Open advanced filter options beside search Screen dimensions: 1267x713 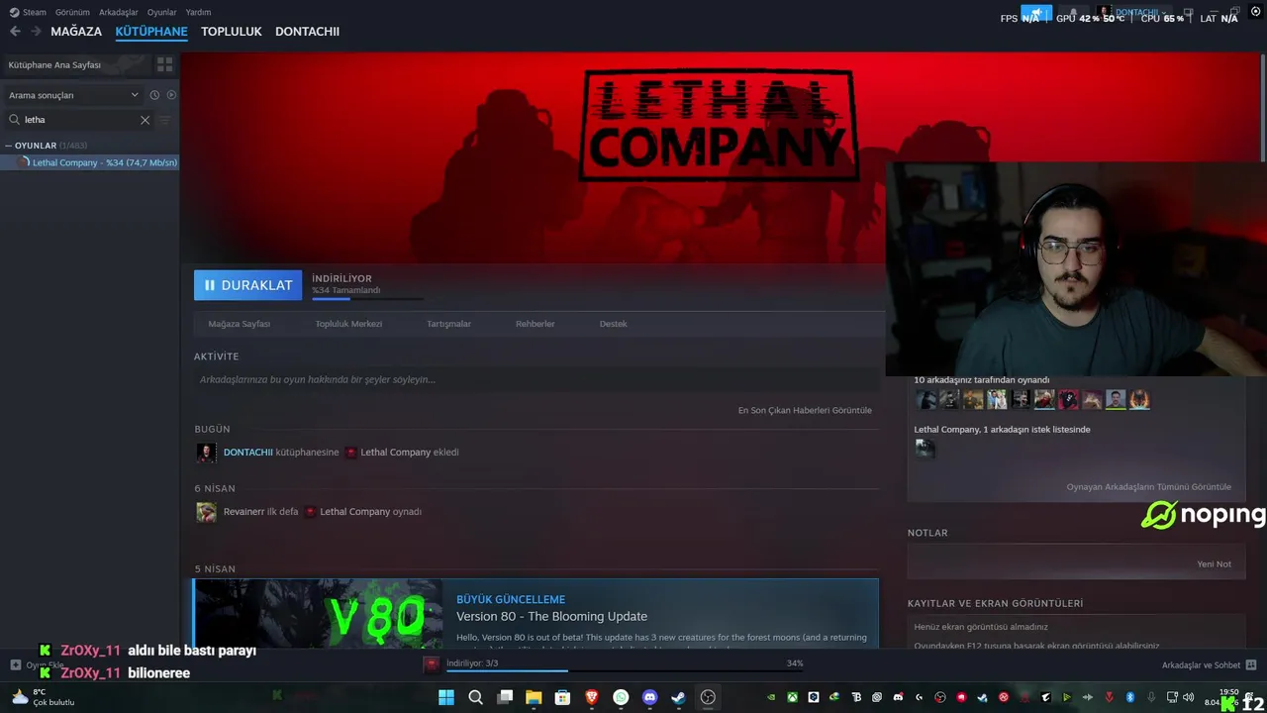(x=164, y=120)
